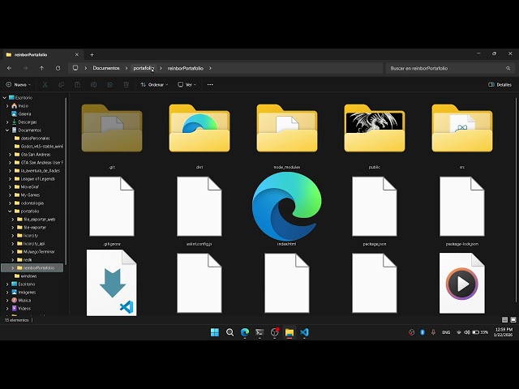
Task: Click Documentos in the breadcrumb path
Action: 106,68
